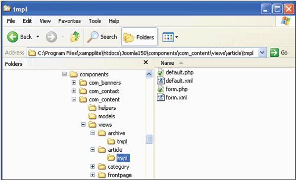The width and height of the screenshot is (297, 181).
Task: Click the folder tree scrollbar thumb
Action: point(149,139)
